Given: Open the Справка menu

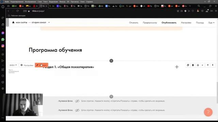Looking at the screenshot, I should coord(89,2).
